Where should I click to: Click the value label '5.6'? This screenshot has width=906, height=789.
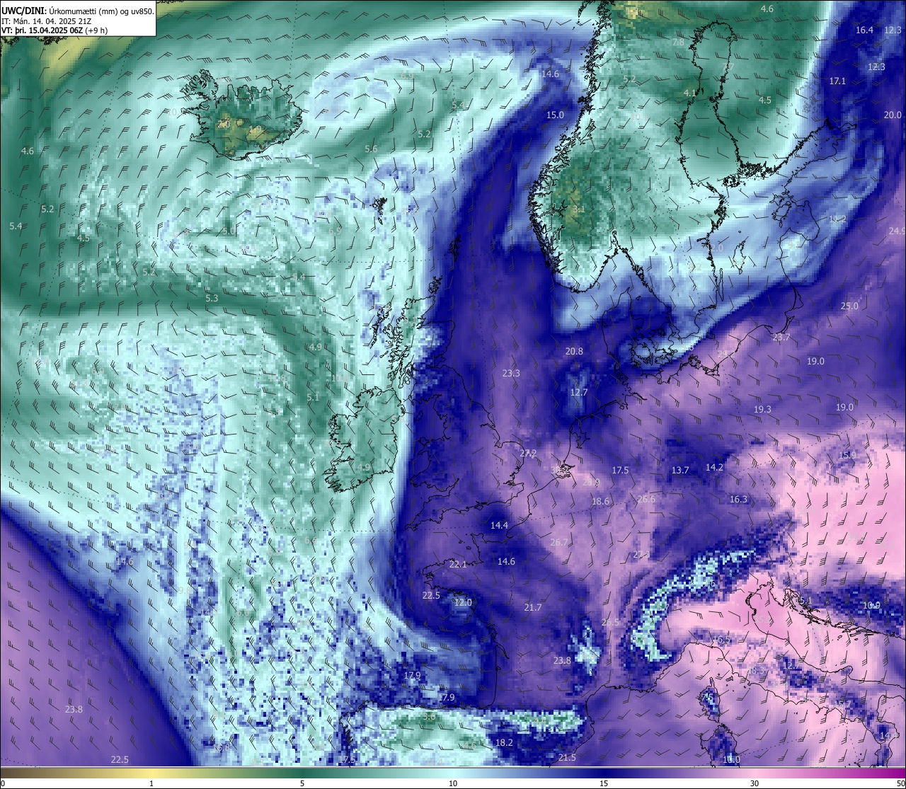click(371, 149)
